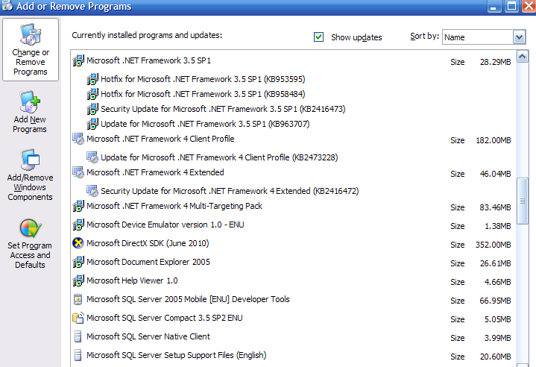Toggle the Show updates checkbox
Viewport: 536px width, 367px height.
click(318, 37)
